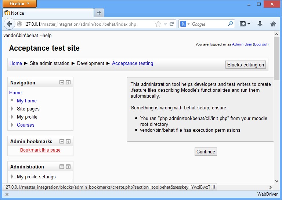282x200 pixels.
Task: Hide the Admin bookmarks block
Action: (62, 141)
